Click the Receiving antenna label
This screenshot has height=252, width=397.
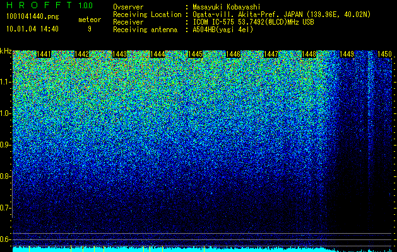[145, 30]
